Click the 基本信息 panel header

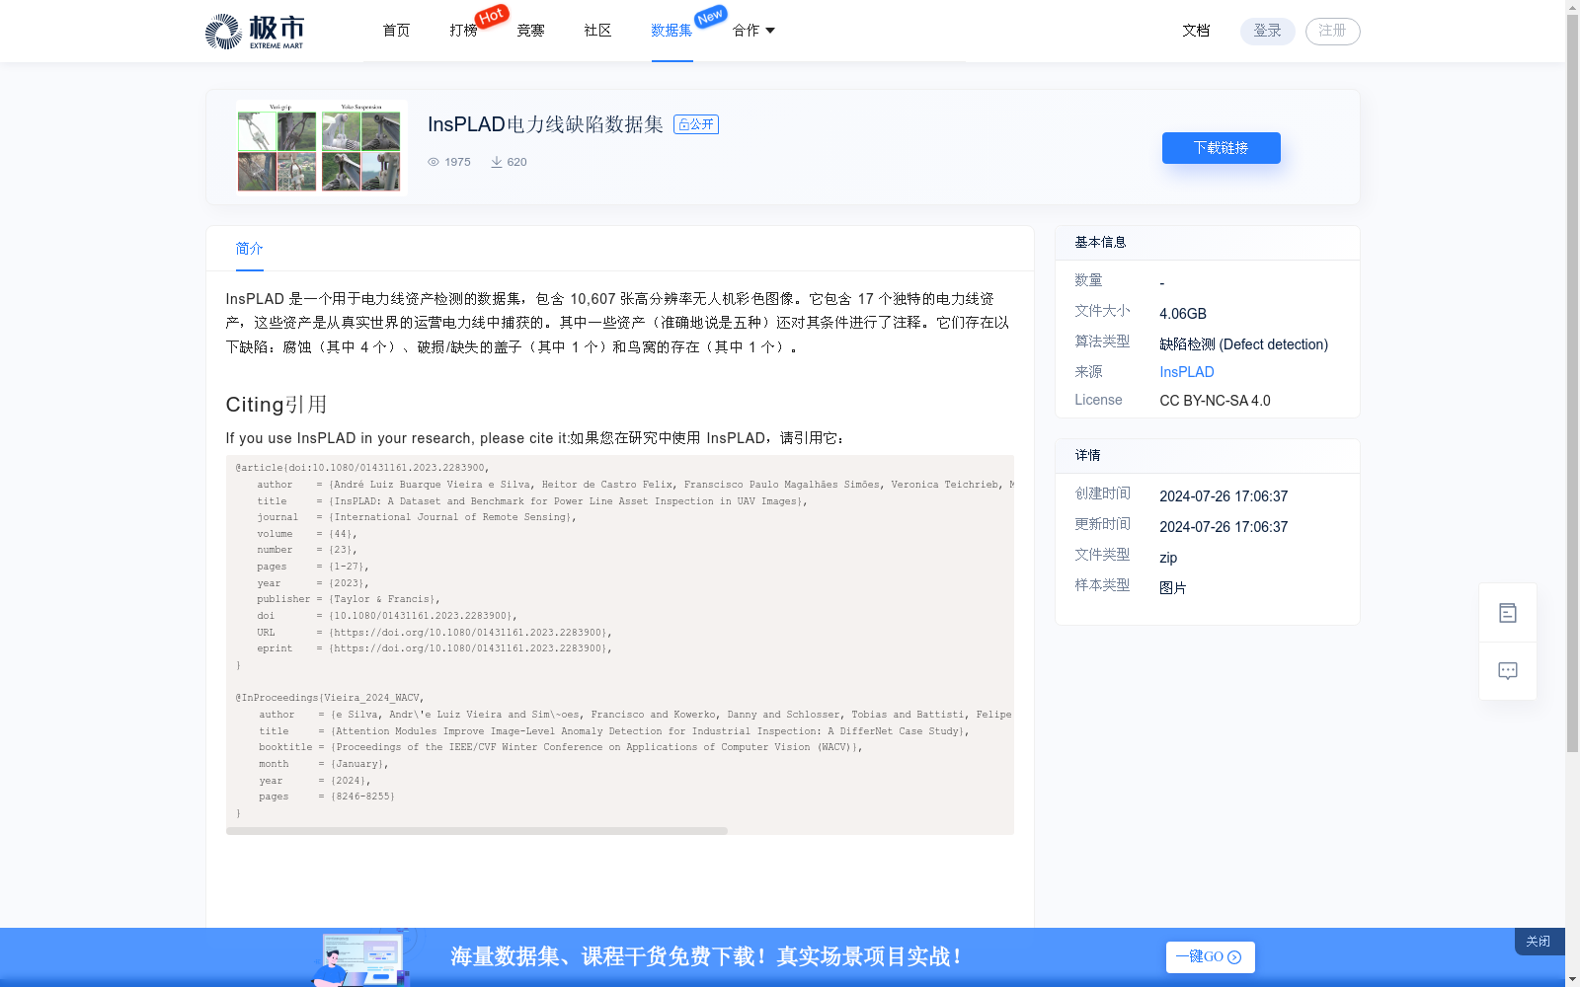(x=1208, y=243)
